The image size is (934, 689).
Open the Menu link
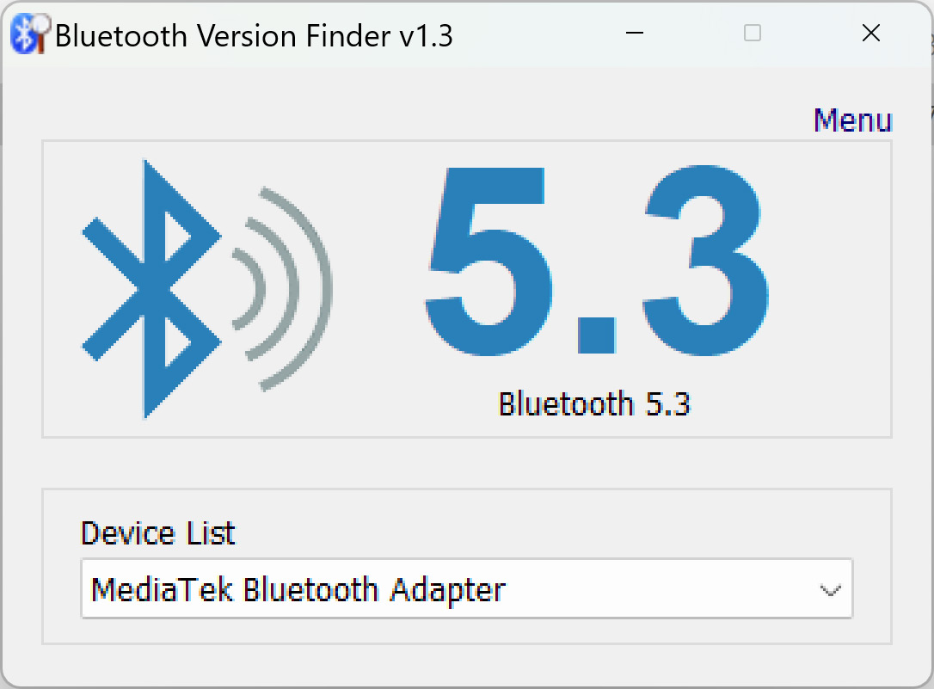(853, 120)
